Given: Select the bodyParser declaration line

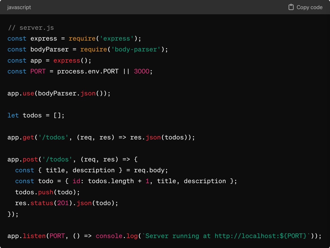Looking at the screenshot, I should (x=86, y=49).
